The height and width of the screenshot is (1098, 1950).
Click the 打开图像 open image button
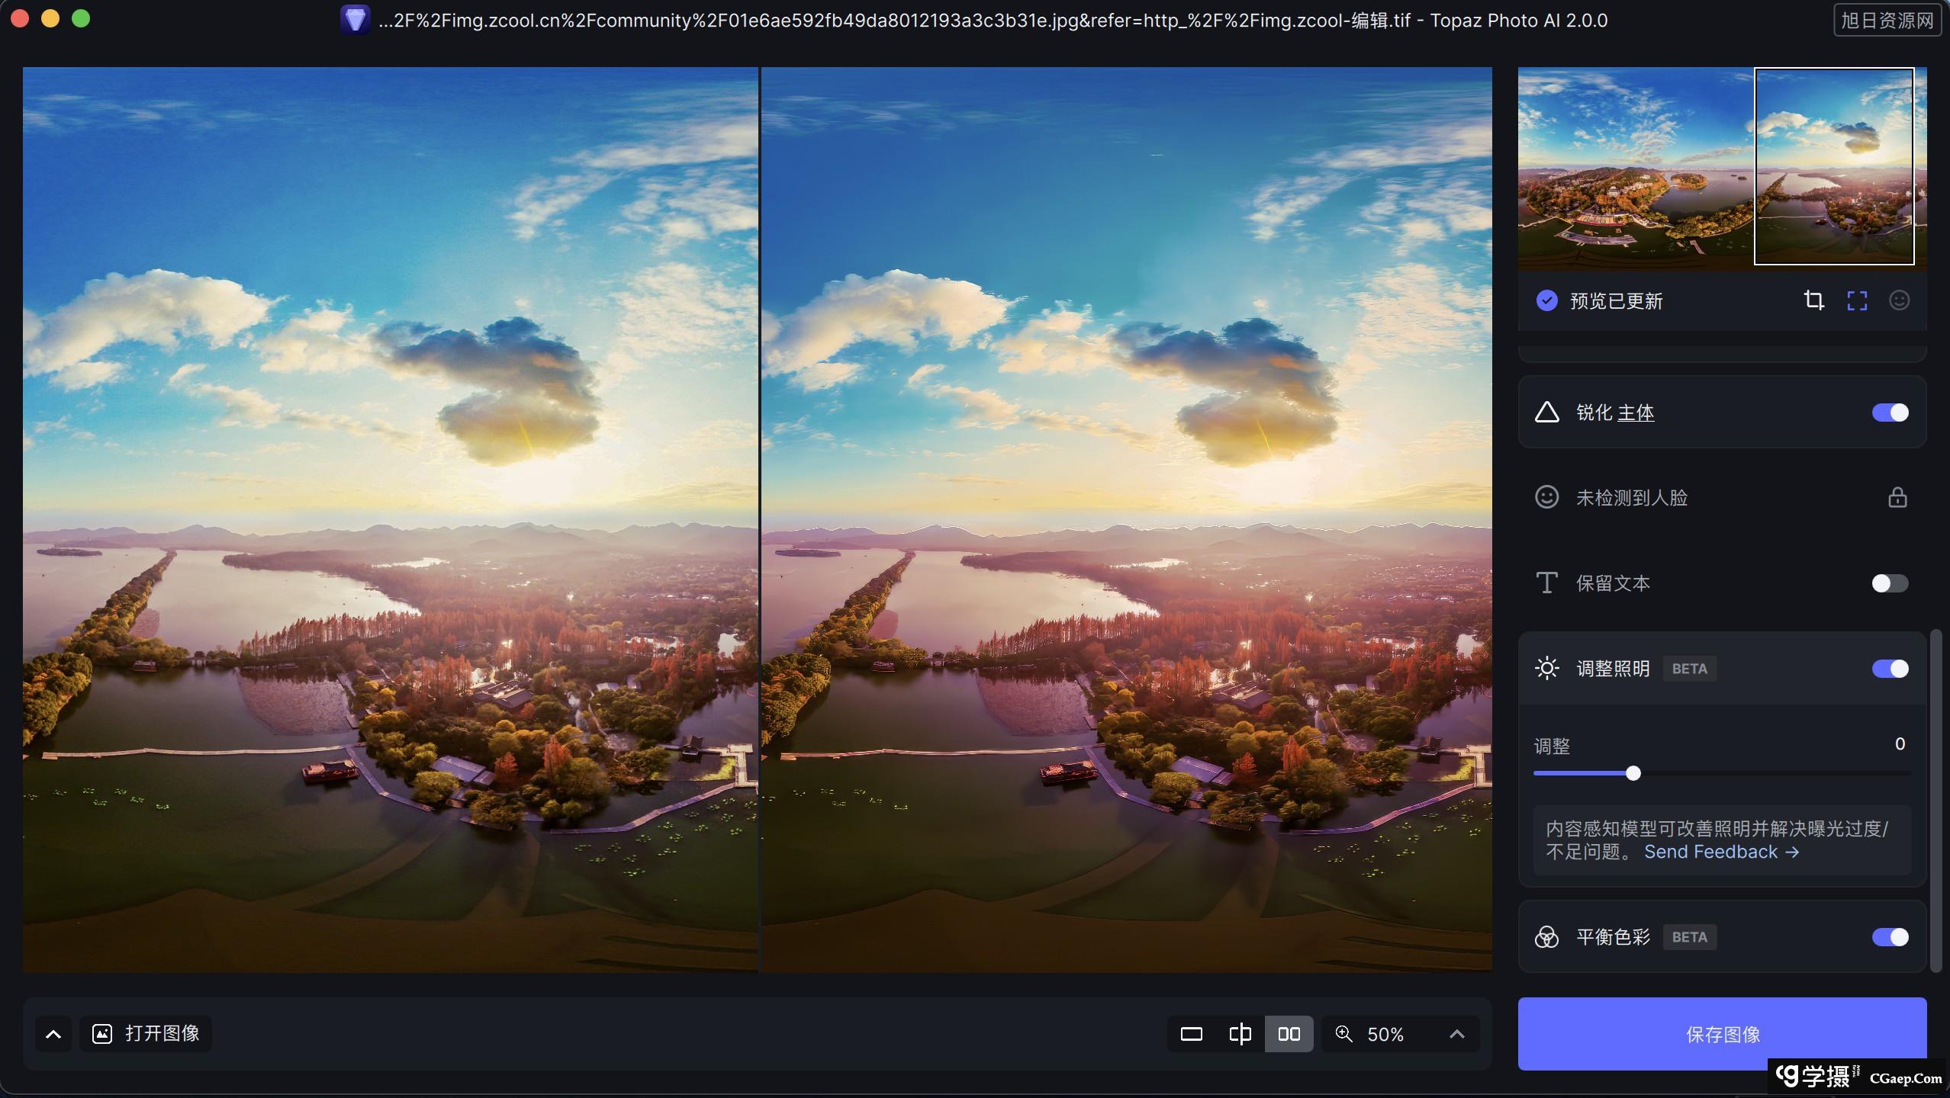click(x=146, y=1034)
